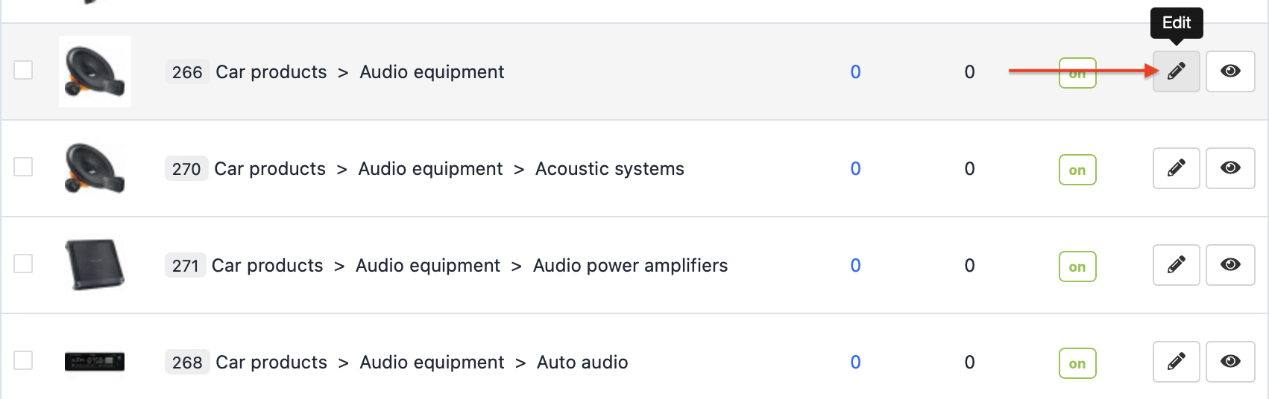The width and height of the screenshot is (1269, 399).
Task: Open edit for Audio power amplifiers
Action: (x=1176, y=265)
